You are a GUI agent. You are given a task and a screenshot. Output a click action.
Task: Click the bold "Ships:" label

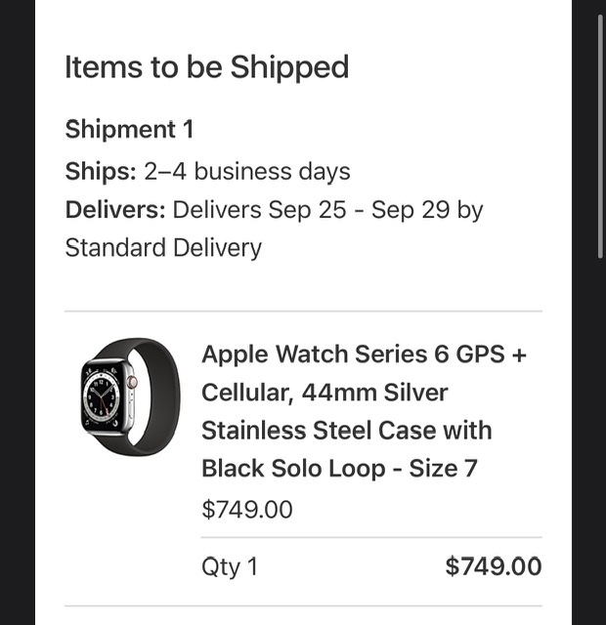point(101,172)
